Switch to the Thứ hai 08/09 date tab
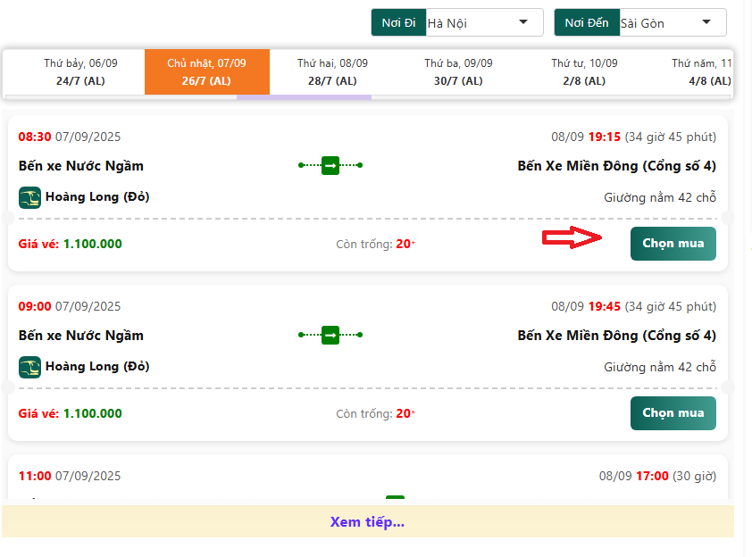The width and height of the screenshot is (752, 557). 332,71
